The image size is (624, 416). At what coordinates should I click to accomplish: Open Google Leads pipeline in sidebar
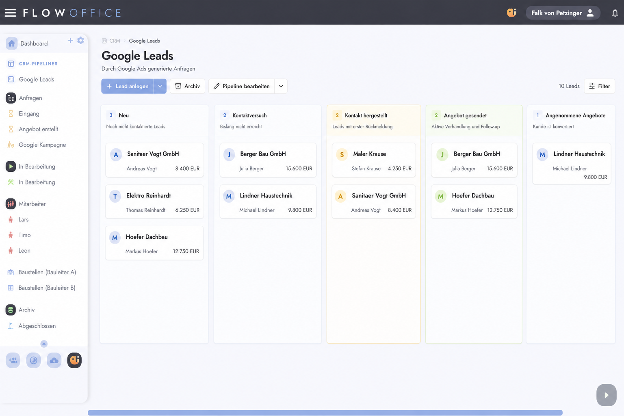[36, 79]
